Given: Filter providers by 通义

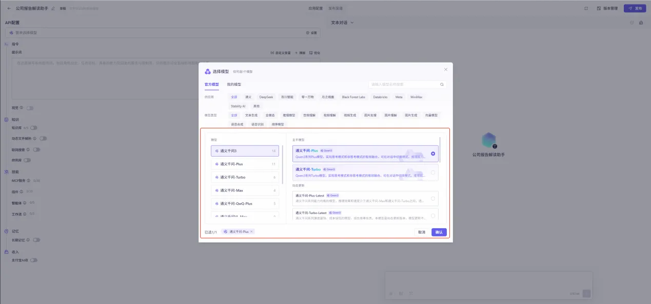Looking at the screenshot, I should (x=248, y=97).
